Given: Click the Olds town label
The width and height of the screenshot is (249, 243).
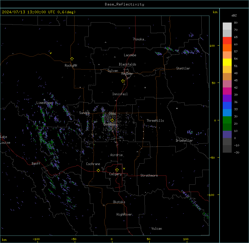Looking at the screenshot, I should pos(112,114).
